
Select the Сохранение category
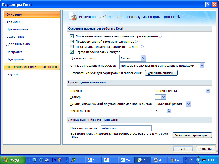coord(32,37)
